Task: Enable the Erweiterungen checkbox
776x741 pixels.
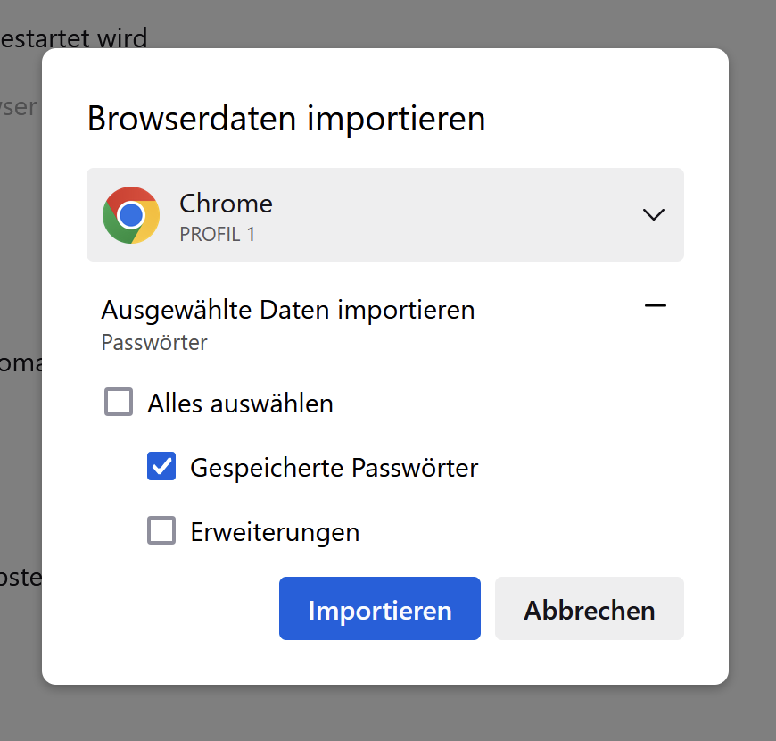Action: tap(161, 531)
